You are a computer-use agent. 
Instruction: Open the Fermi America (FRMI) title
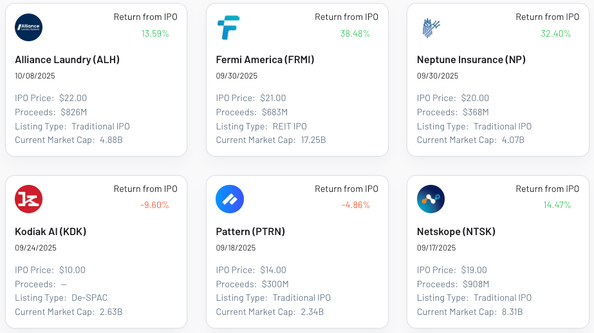coord(265,59)
